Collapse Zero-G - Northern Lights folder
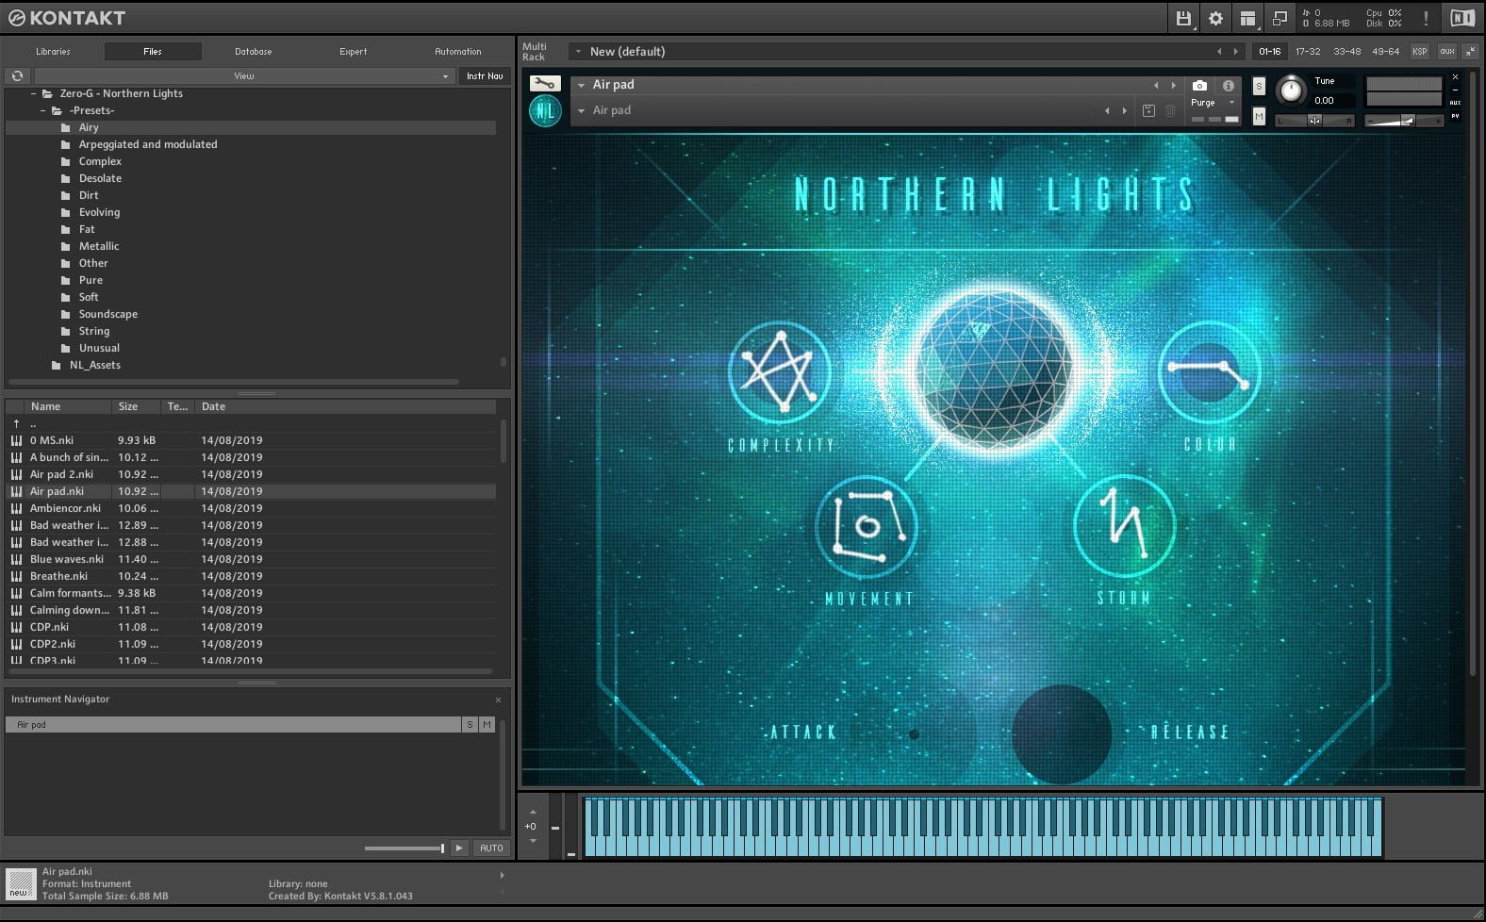The height and width of the screenshot is (922, 1486). coord(34,93)
